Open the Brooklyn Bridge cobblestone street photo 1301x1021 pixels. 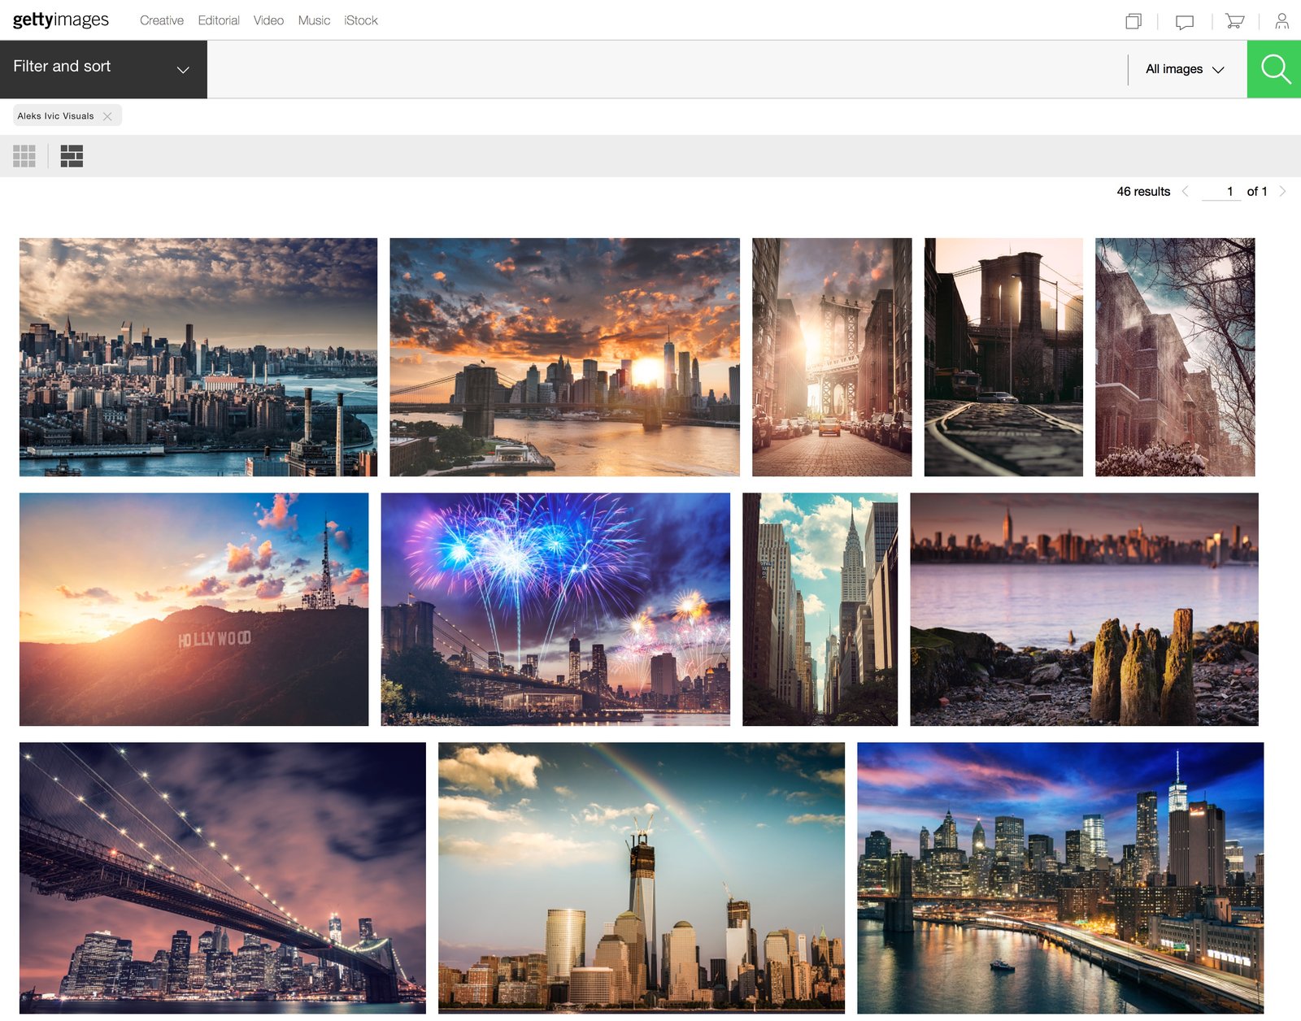1003,357
